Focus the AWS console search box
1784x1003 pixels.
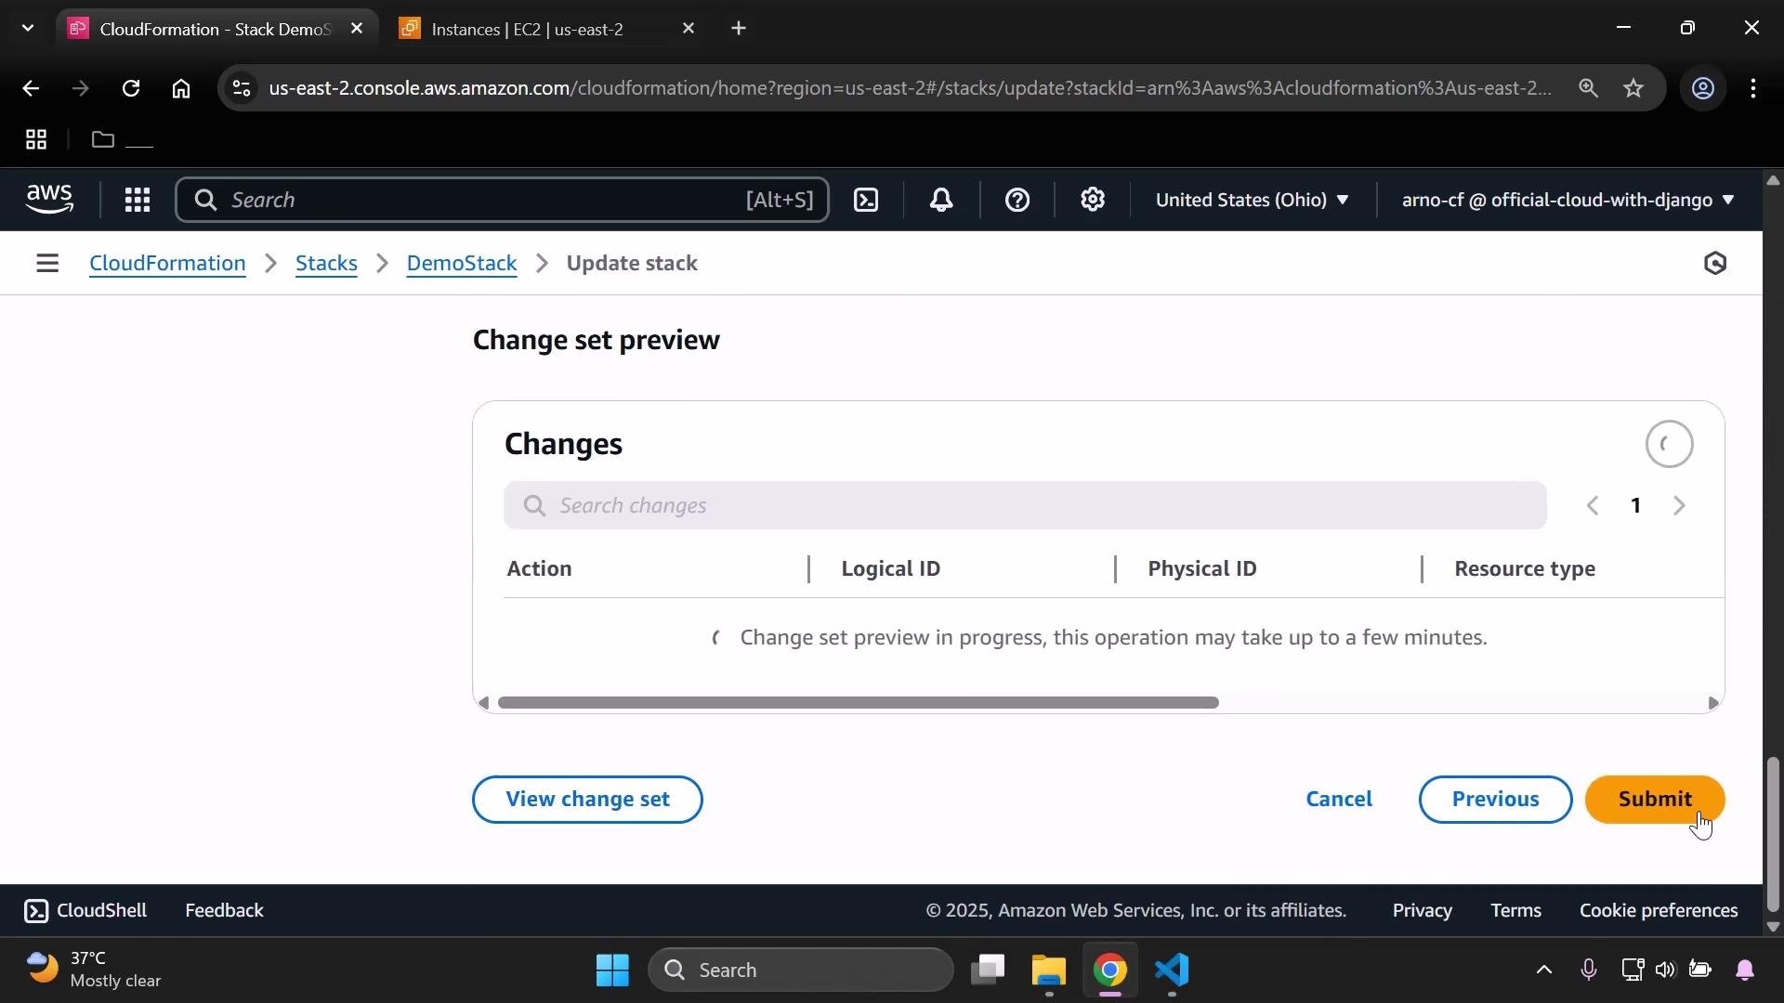point(502,201)
